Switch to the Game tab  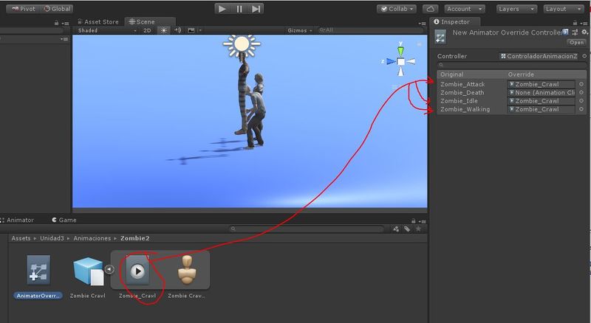tap(64, 220)
